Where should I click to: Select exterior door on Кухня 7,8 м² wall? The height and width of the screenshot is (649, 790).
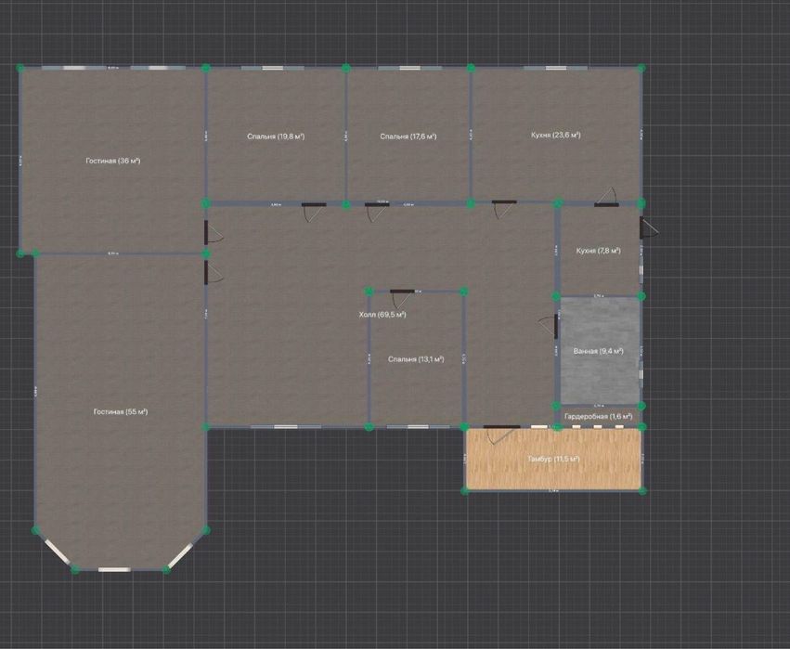649,227
